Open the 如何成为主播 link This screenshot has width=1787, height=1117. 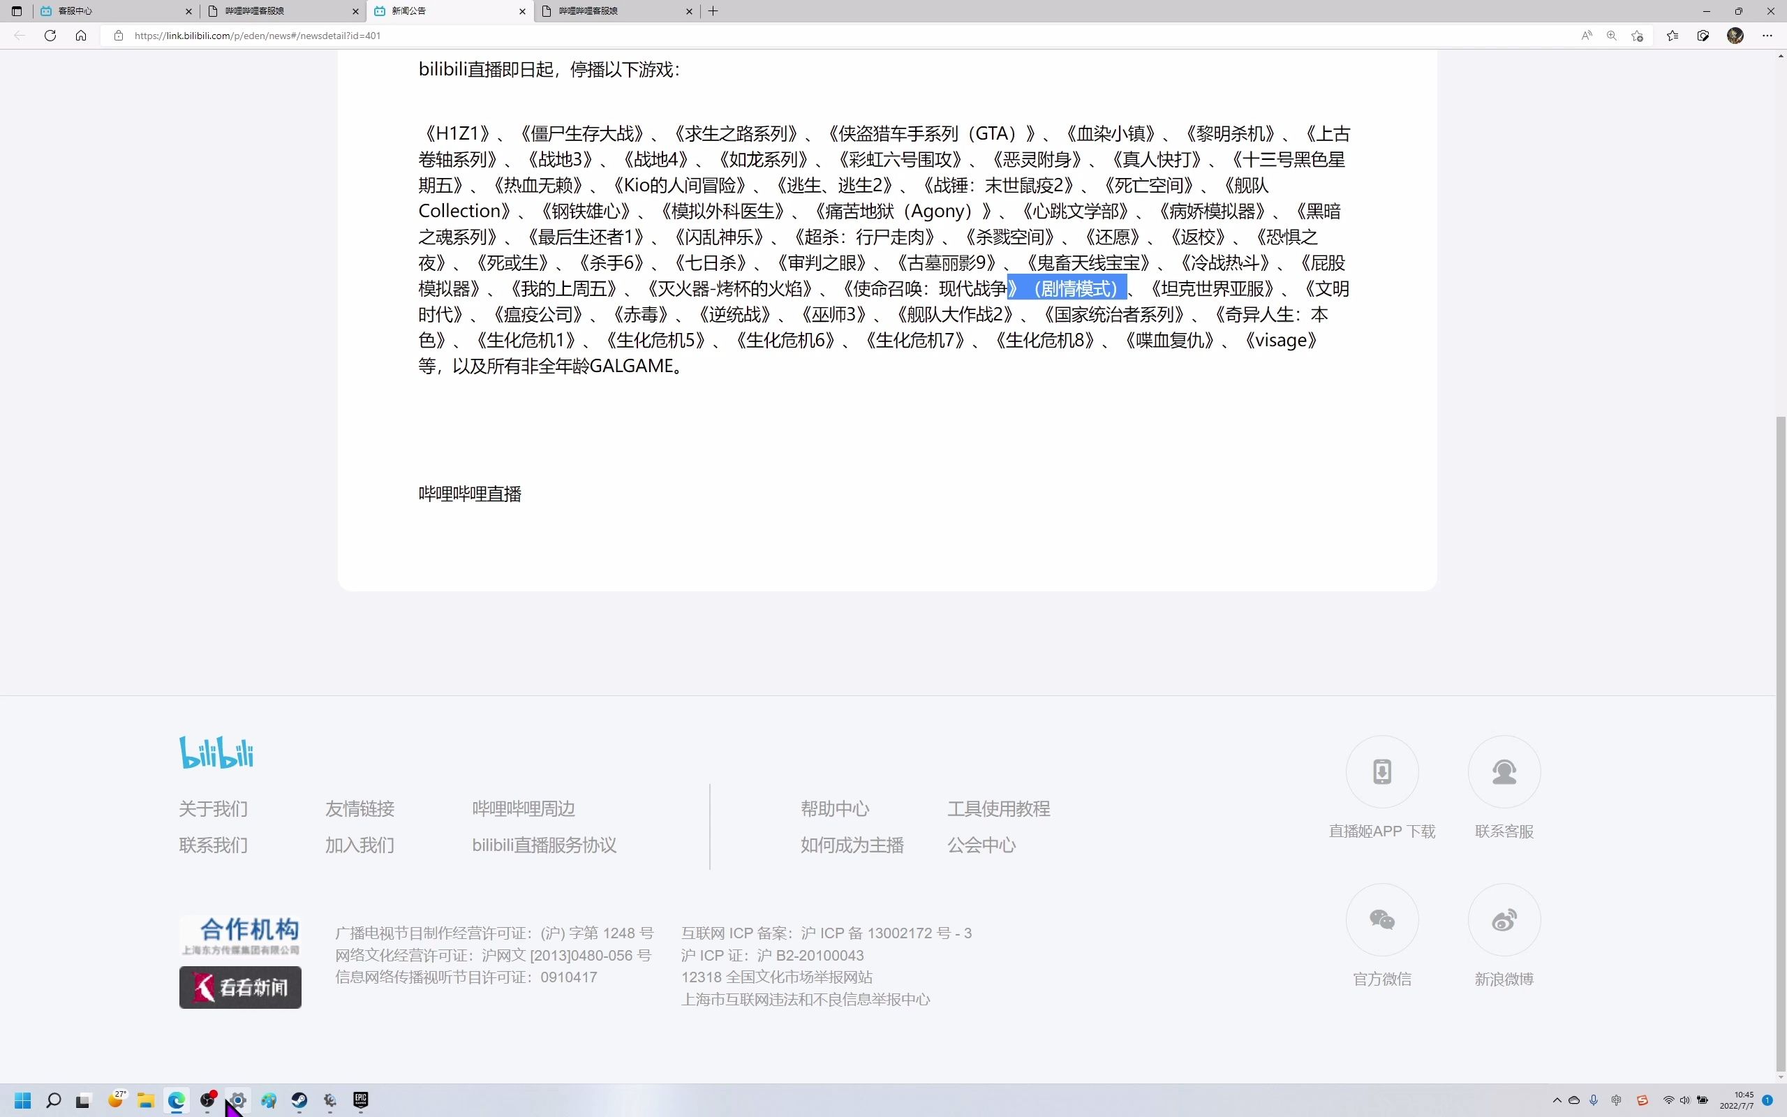852,845
